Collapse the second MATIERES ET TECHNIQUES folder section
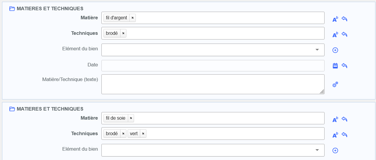The image size is (376, 160). coord(12,109)
